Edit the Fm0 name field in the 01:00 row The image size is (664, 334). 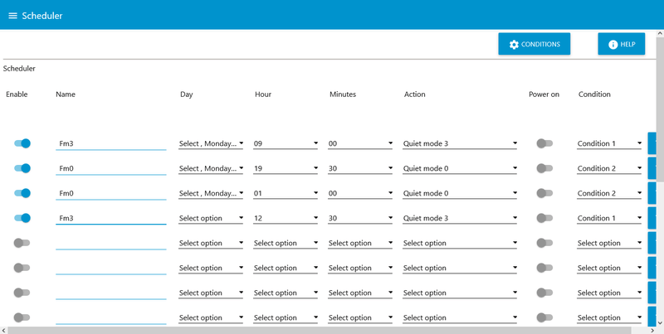[111, 194]
